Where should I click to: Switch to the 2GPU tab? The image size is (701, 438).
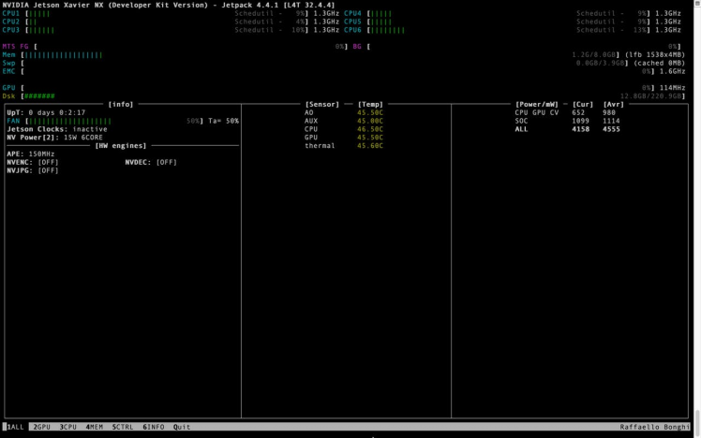pyautogui.click(x=41, y=427)
